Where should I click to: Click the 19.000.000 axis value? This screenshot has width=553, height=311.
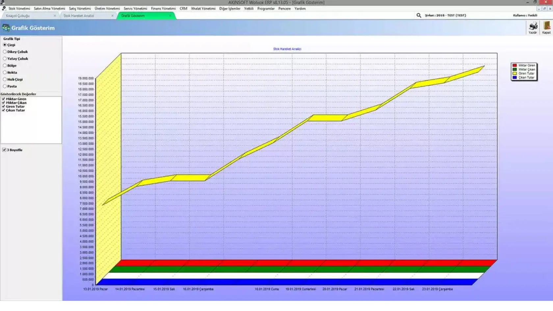point(86,78)
